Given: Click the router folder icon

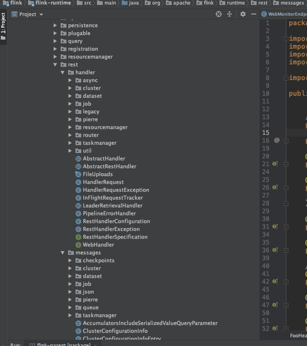Looking at the screenshot, I should pos(78,135).
